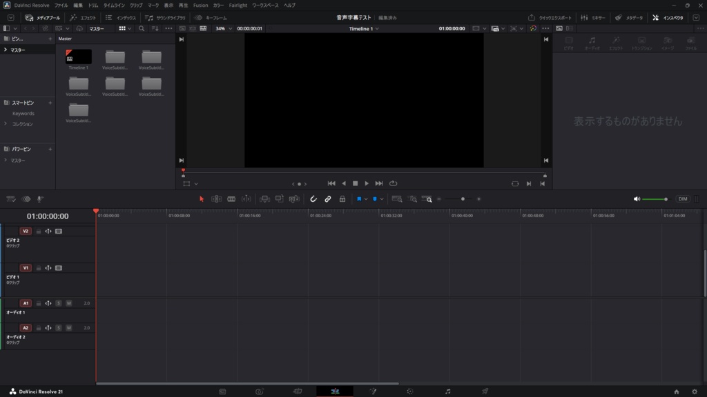
Task: Select the A2 track destination badge
Action: click(26, 327)
